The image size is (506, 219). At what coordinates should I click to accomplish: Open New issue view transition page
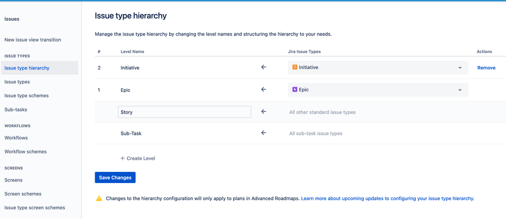pyautogui.click(x=32, y=40)
